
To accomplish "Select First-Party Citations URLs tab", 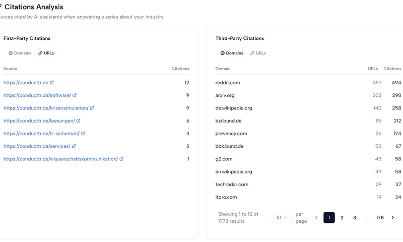I will (x=46, y=53).
